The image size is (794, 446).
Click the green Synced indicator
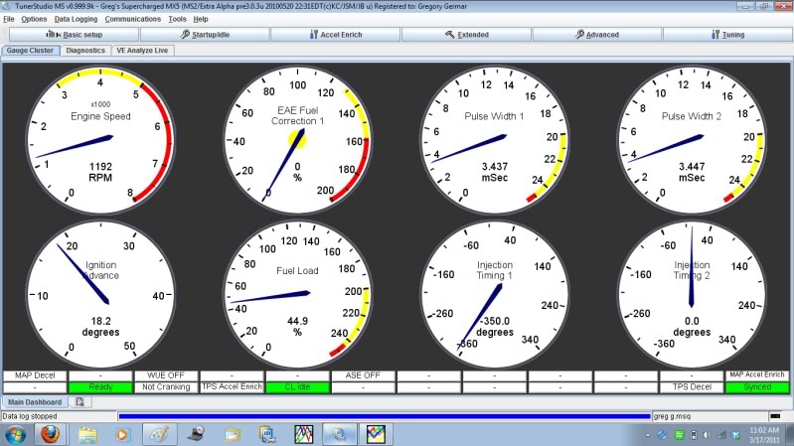[757, 387]
